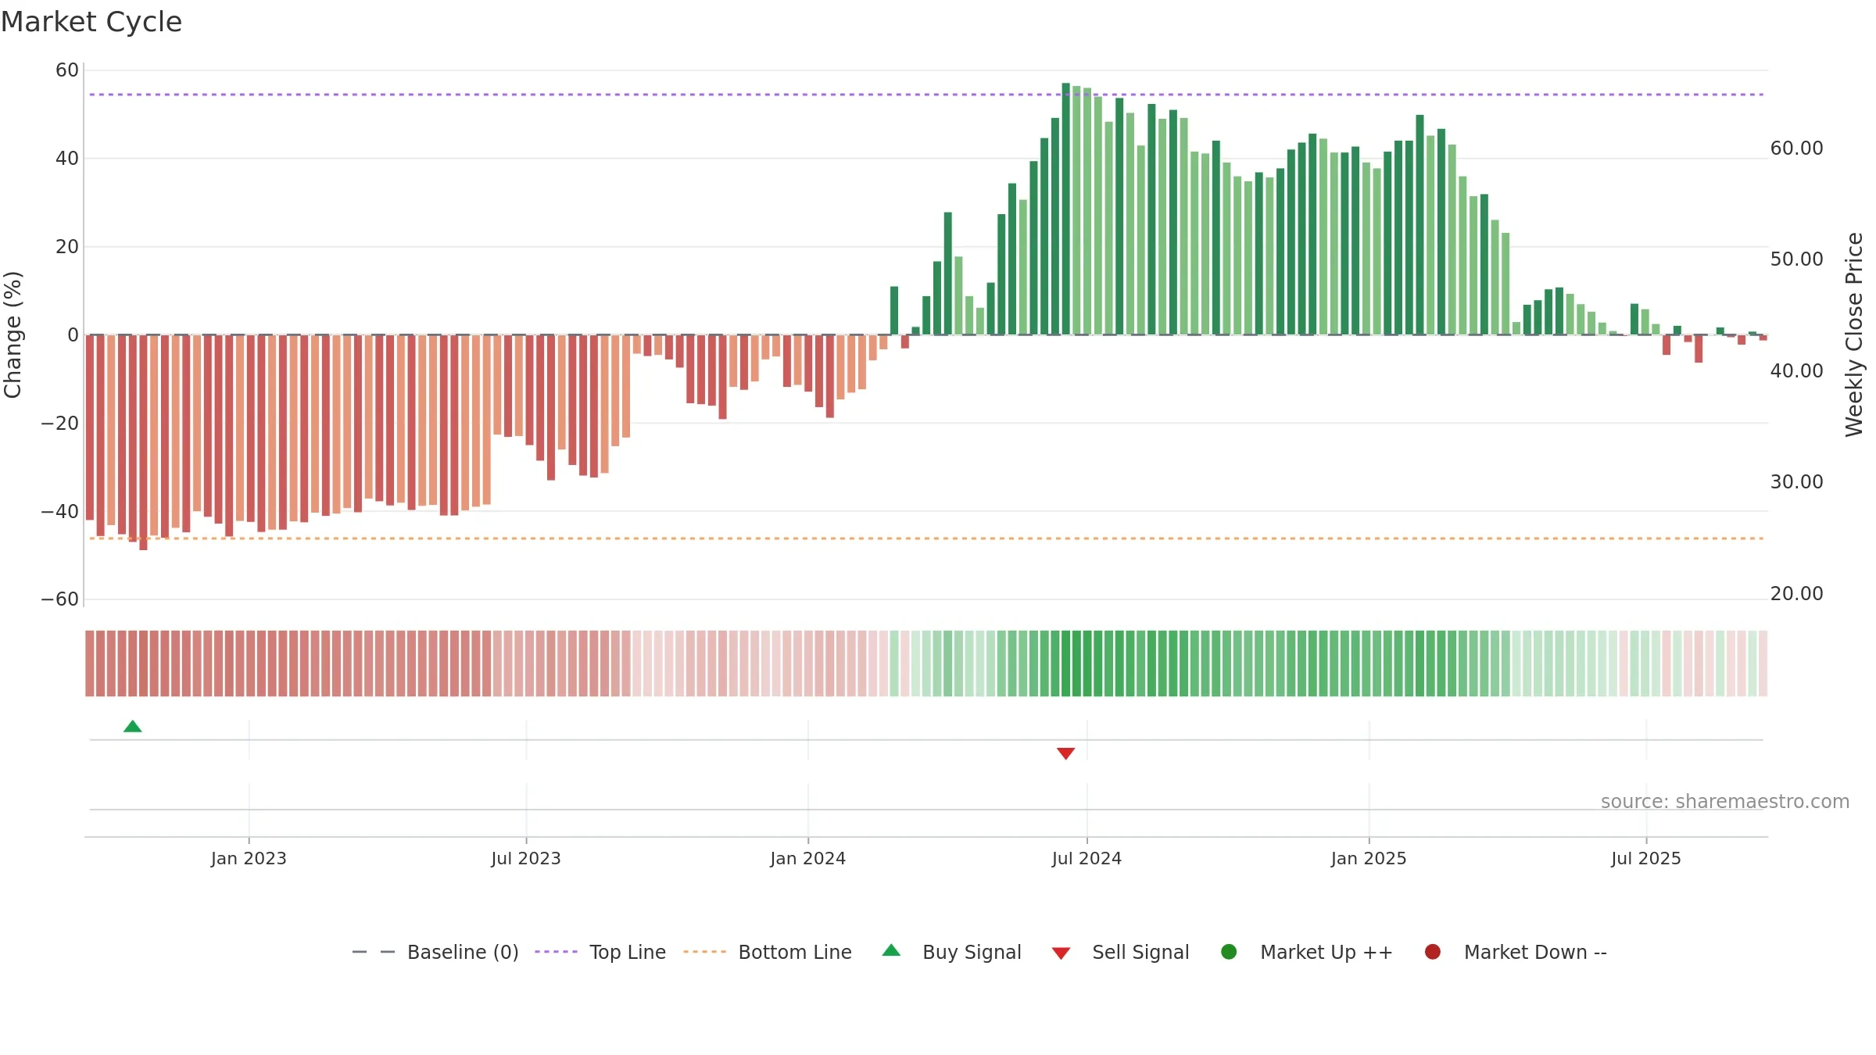Click the purple dotted Top Line legend swatch

click(556, 952)
